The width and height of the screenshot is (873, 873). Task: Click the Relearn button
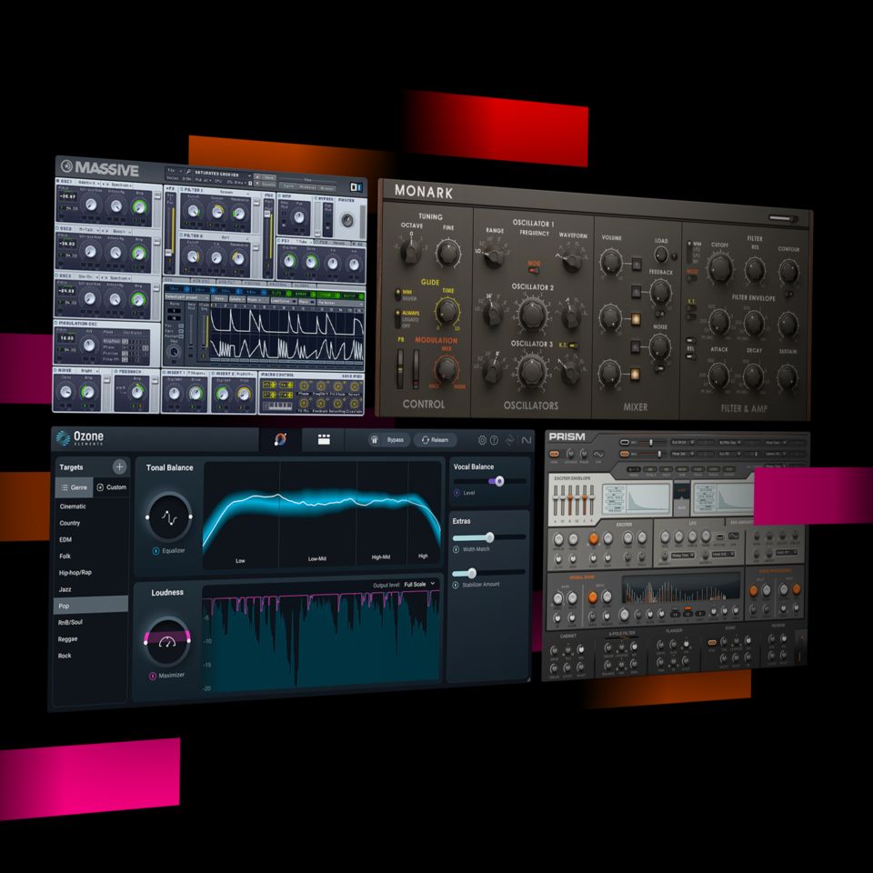[435, 440]
